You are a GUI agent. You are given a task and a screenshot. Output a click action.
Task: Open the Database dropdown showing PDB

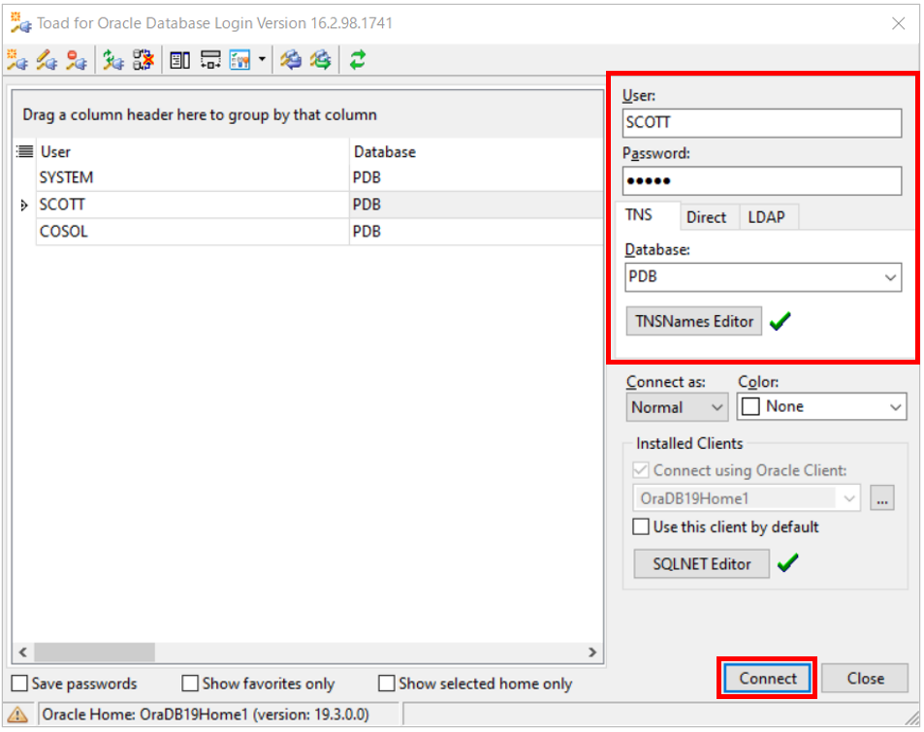[x=890, y=277]
